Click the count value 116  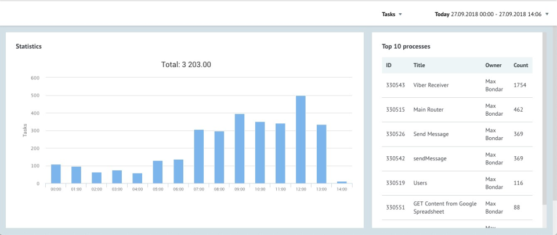pos(518,183)
